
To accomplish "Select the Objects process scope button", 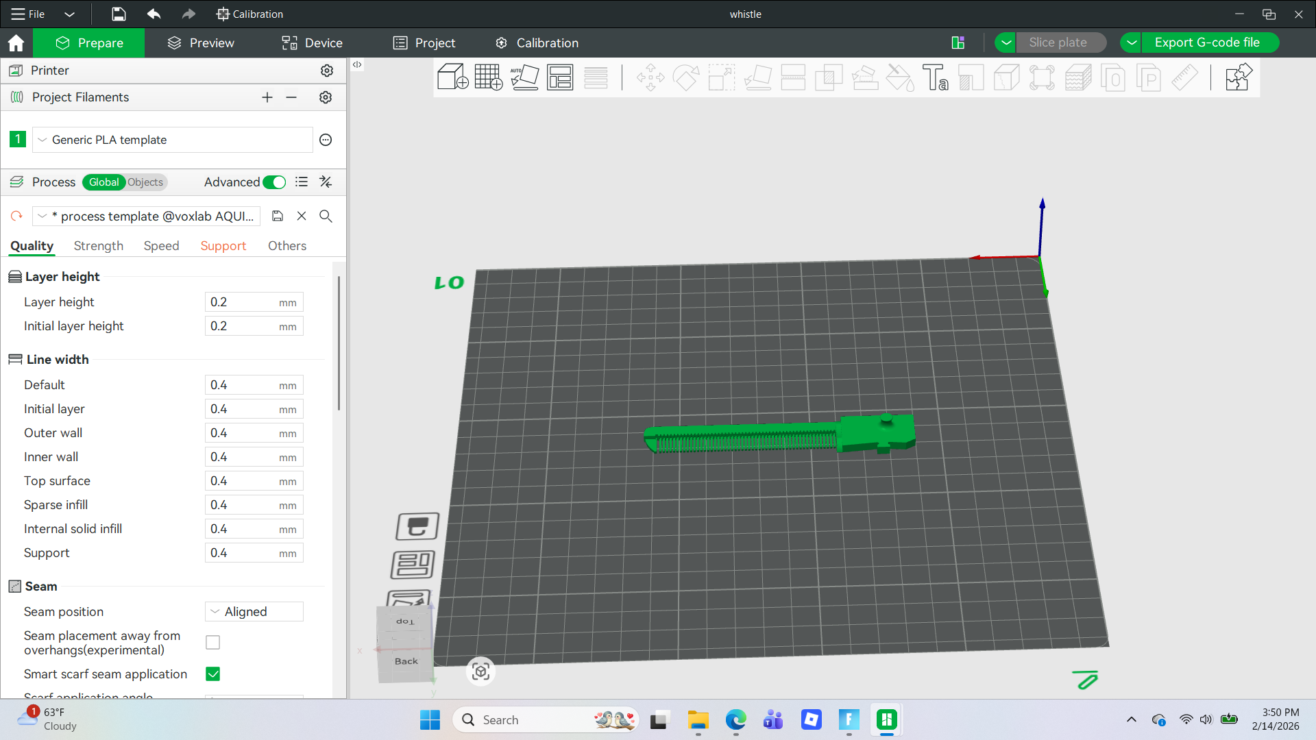I will tap(145, 182).
